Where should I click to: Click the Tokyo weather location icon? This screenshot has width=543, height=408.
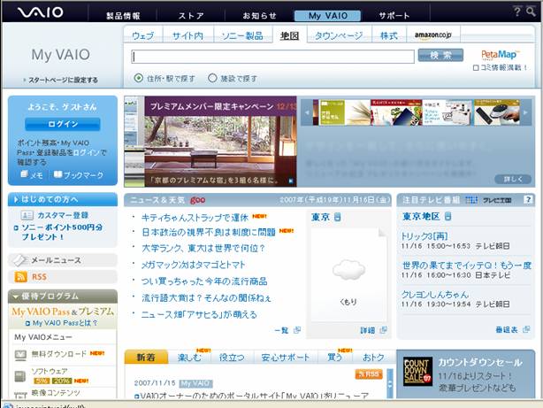pyautogui.click(x=337, y=217)
